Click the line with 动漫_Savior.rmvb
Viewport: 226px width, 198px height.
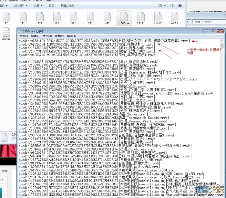tap(83, 114)
